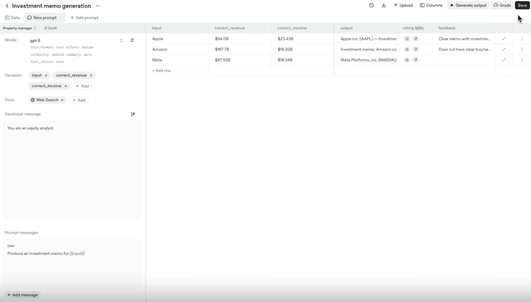The image size is (531, 302).
Task: Thumbs down the Meta row output
Action: [416, 60]
